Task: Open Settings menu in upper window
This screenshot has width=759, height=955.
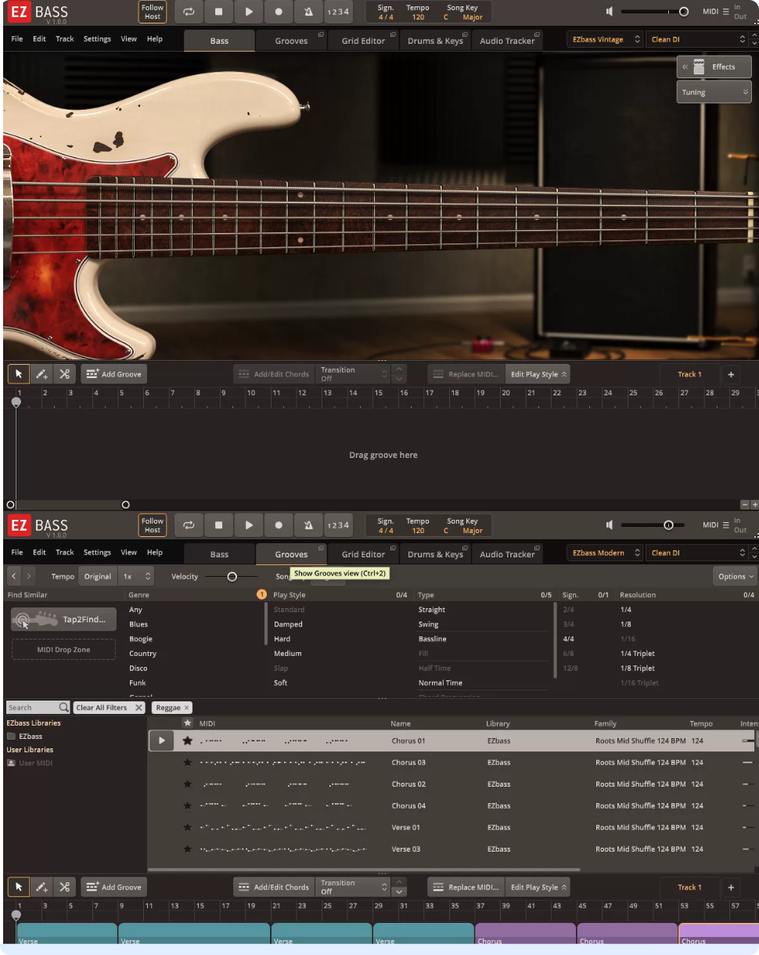Action: (97, 38)
